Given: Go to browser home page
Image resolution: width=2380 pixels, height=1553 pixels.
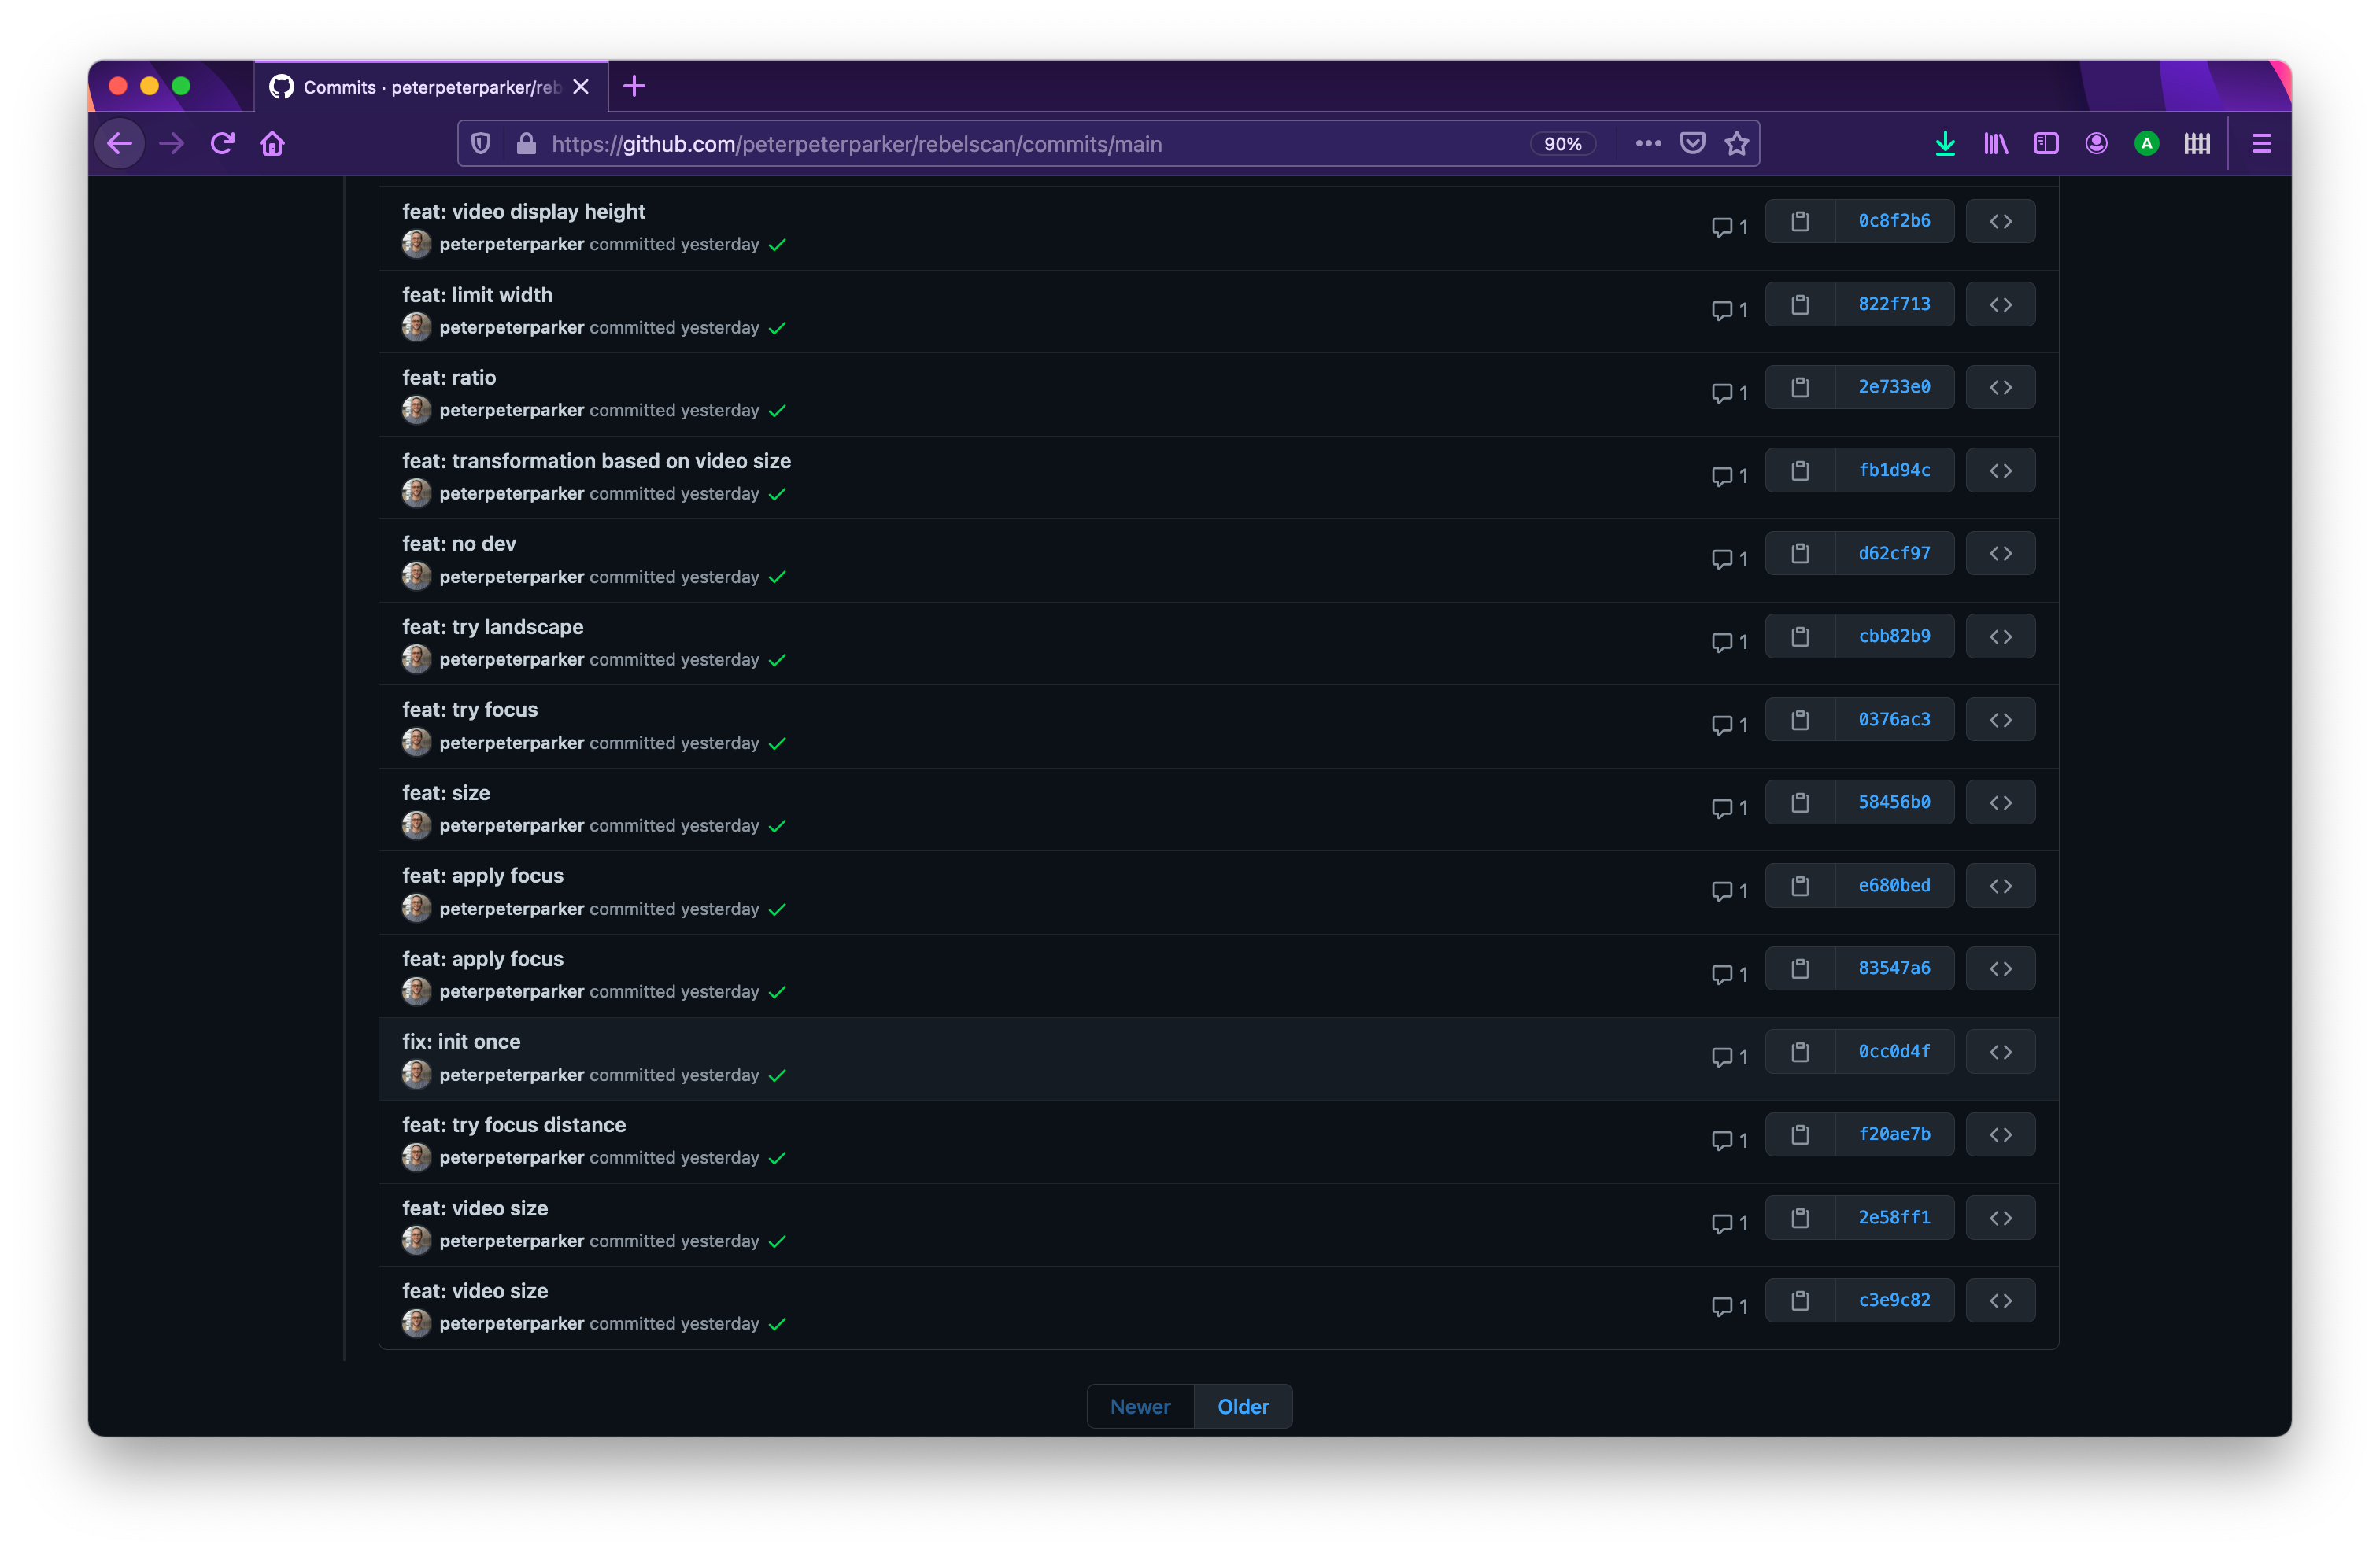Looking at the screenshot, I should point(272,144).
